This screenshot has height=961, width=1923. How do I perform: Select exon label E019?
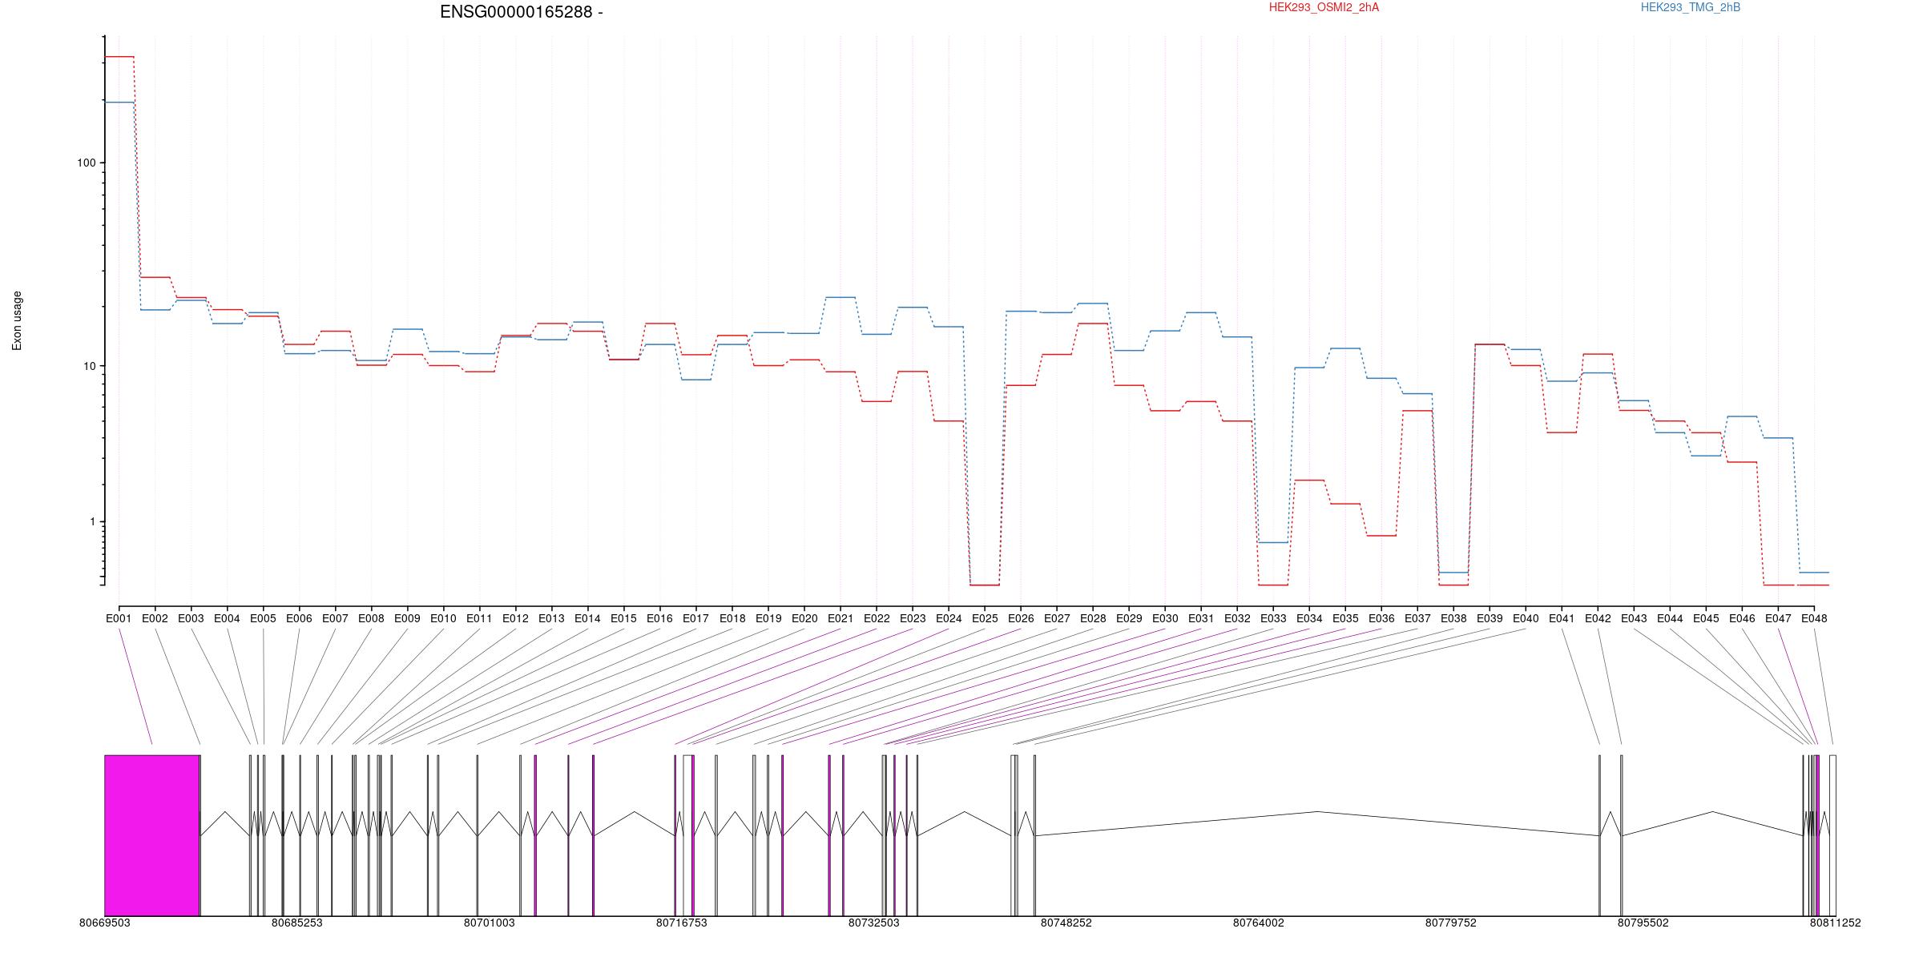point(768,618)
